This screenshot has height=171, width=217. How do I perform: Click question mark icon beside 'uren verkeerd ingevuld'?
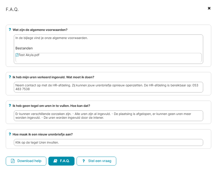(x=10, y=77)
